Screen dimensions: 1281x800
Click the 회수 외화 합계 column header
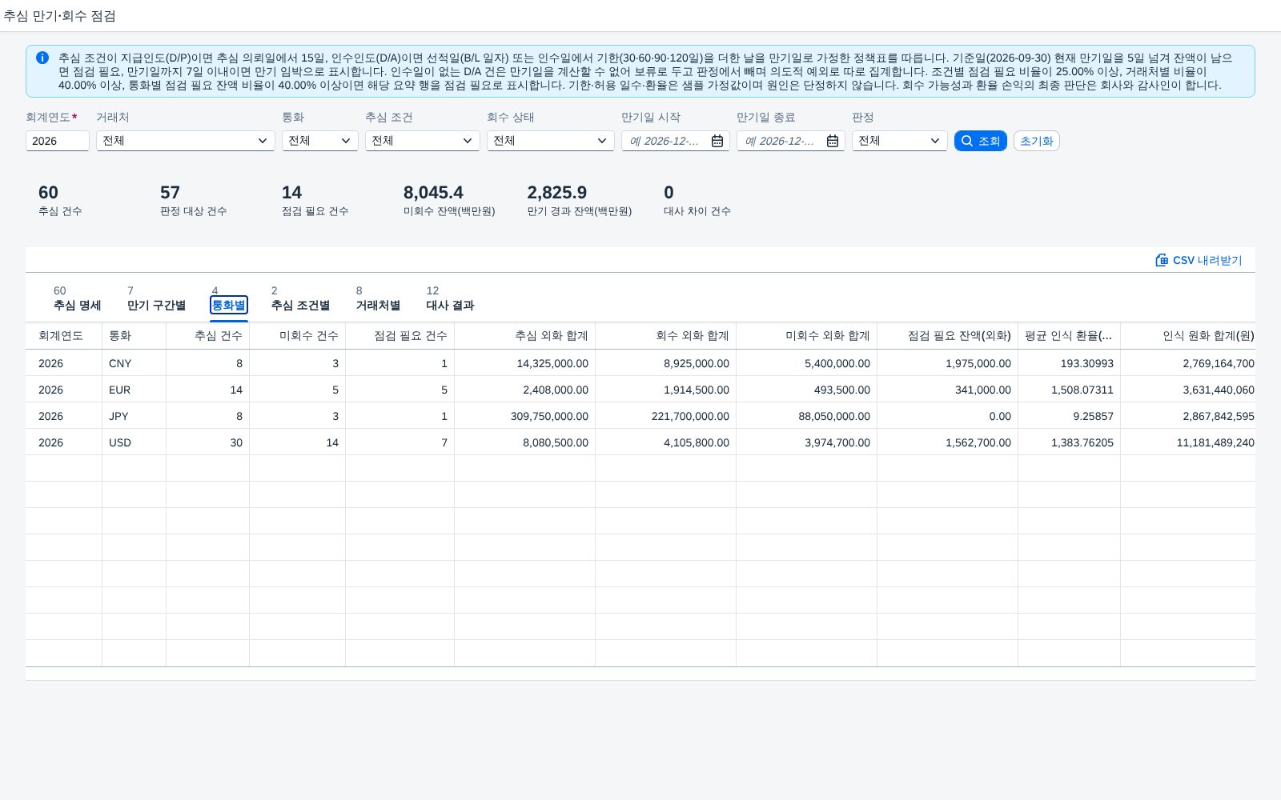click(666, 335)
